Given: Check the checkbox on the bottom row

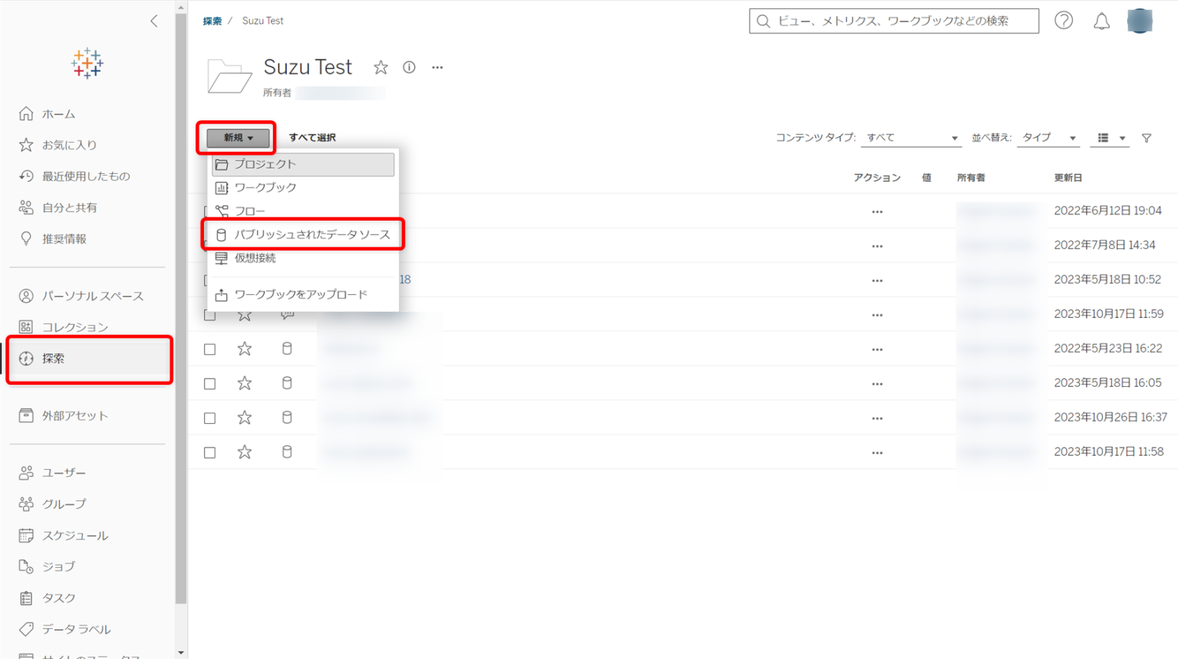Looking at the screenshot, I should 210,451.
